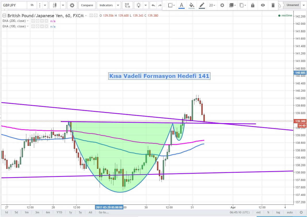
Task: Expand EMA (200, close) indicator menu
Action: (28, 21)
